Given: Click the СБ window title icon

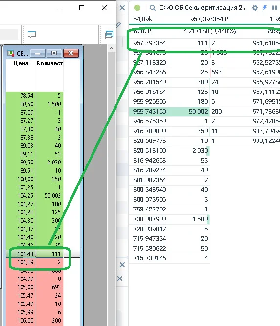Looking at the screenshot, I should pyautogui.click(x=11, y=53).
